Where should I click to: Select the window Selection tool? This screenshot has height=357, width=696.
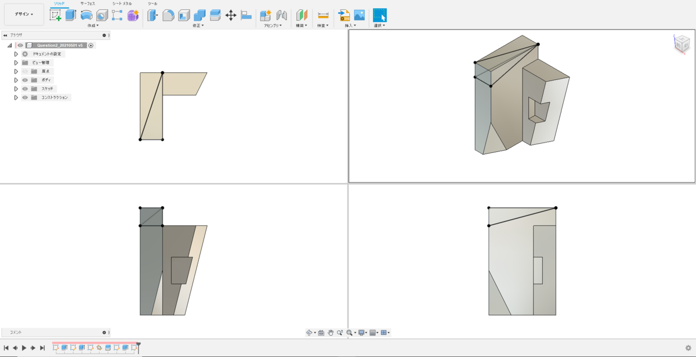(x=380, y=16)
